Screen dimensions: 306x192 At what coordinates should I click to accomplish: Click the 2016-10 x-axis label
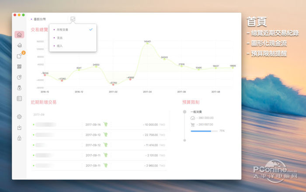(x=45, y=92)
